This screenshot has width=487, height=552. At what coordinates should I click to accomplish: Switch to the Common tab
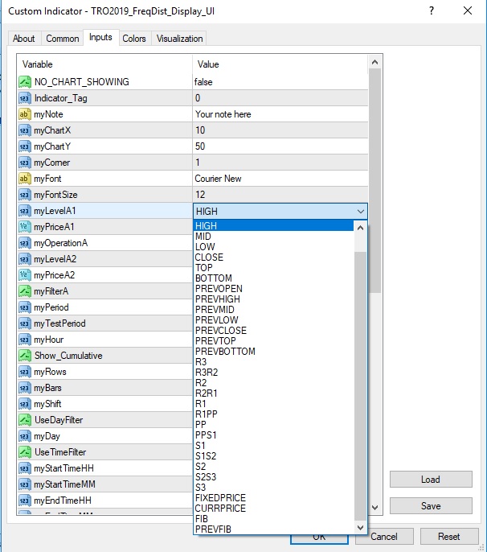click(x=62, y=39)
